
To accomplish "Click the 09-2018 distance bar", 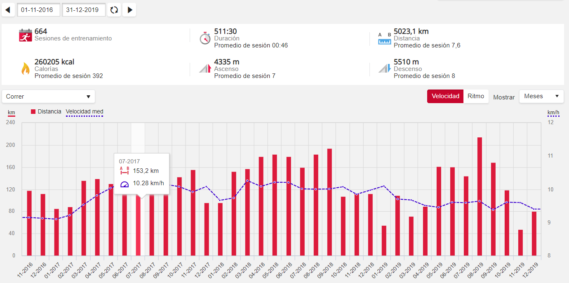I will (x=329, y=202).
